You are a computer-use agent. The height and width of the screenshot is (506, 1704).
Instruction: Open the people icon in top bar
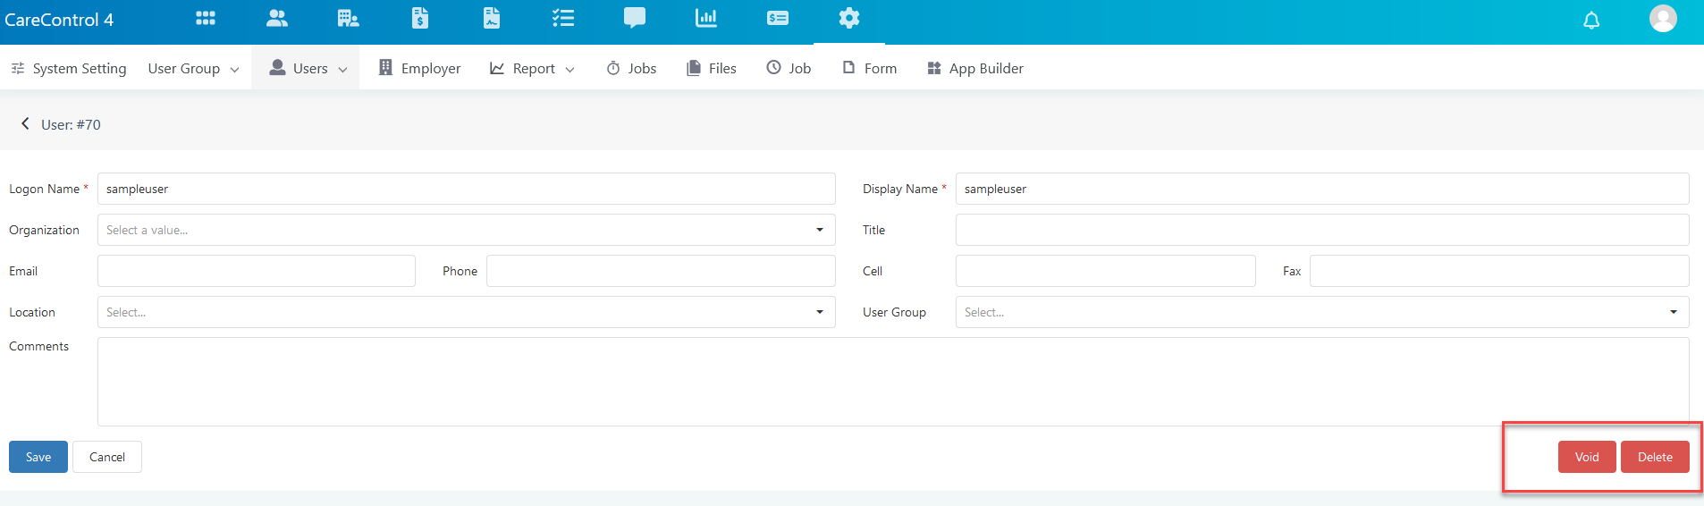pyautogui.click(x=277, y=18)
